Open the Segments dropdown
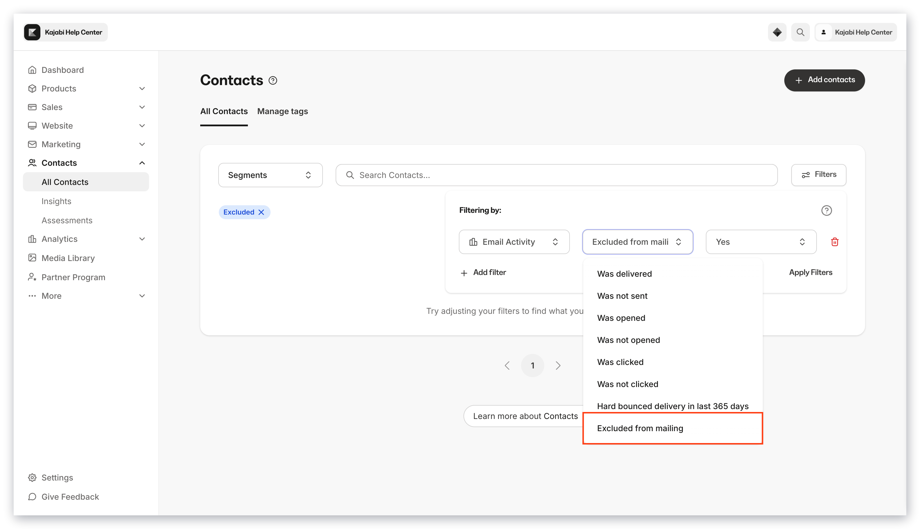The height and width of the screenshot is (529, 920). 270,175
